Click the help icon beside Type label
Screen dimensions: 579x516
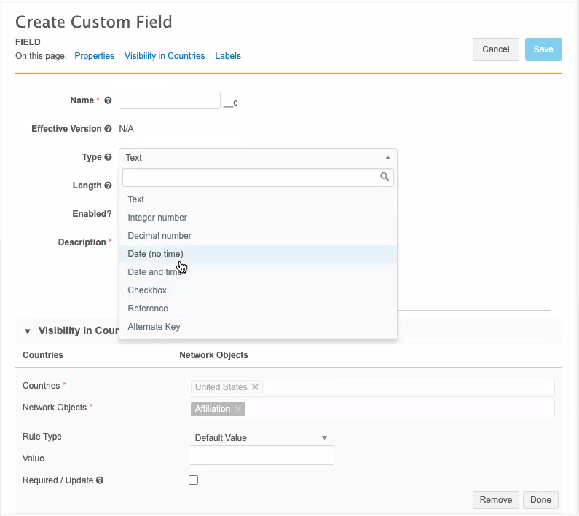coord(109,157)
